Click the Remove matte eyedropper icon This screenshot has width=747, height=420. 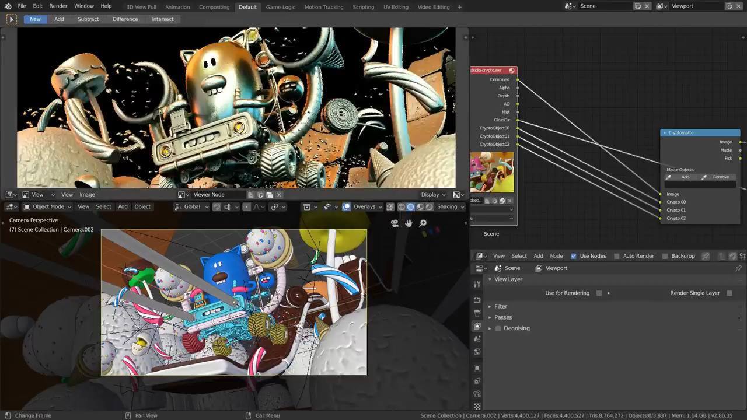pos(704,177)
